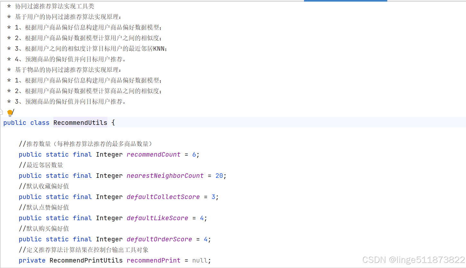Click the defaultOrderScore field name
The height and width of the screenshot is (268, 466).
pyautogui.click(x=159, y=239)
